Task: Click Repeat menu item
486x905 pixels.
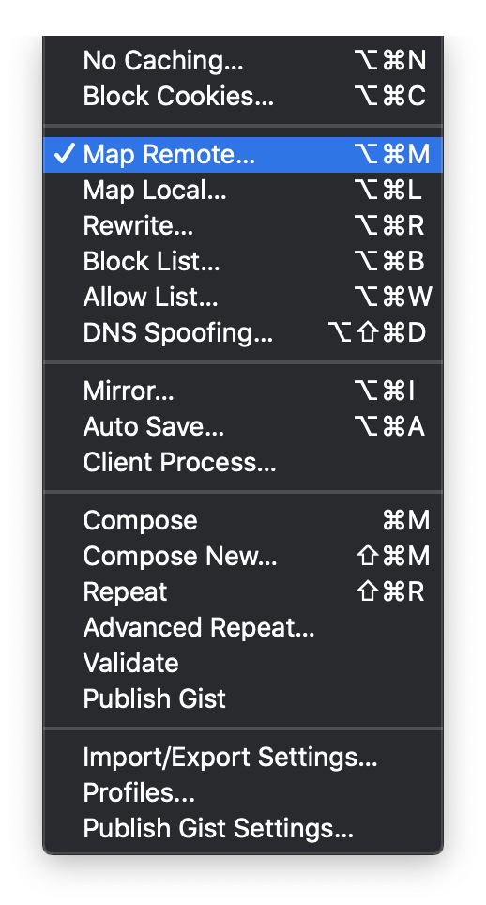Action: [x=243, y=592]
